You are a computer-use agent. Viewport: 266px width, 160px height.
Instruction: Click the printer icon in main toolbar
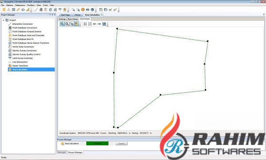click(x=87, y=10)
